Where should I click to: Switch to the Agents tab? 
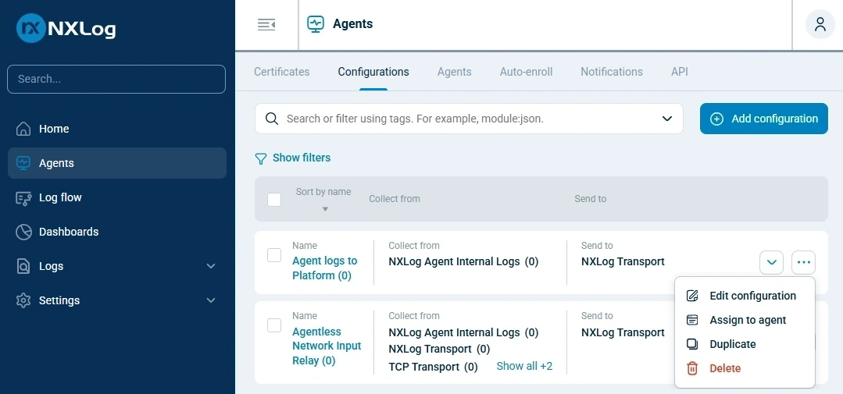tap(454, 72)
